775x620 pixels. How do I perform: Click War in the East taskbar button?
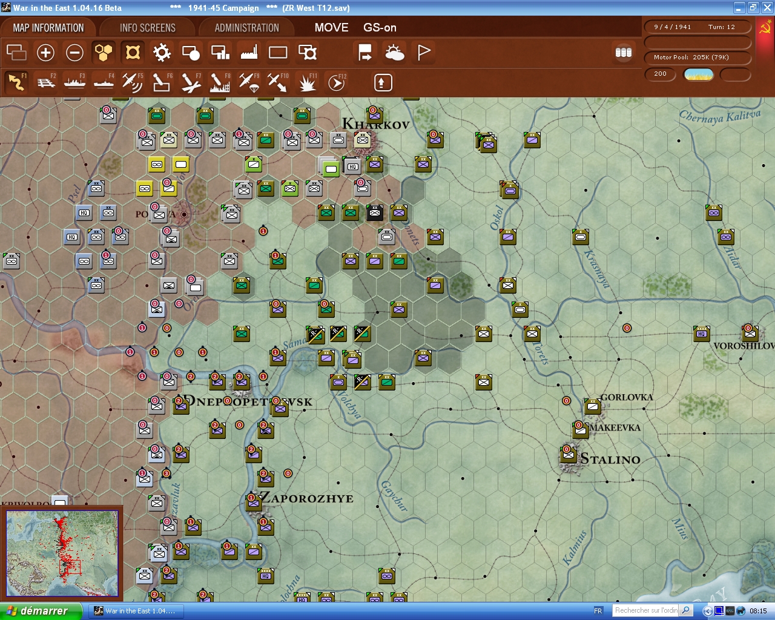(x=136, y=611)
